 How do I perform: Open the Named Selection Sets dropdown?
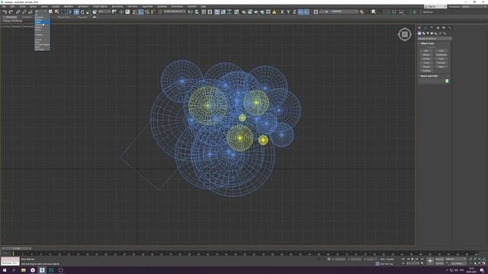pyautogui.click(x=175, y=12)
